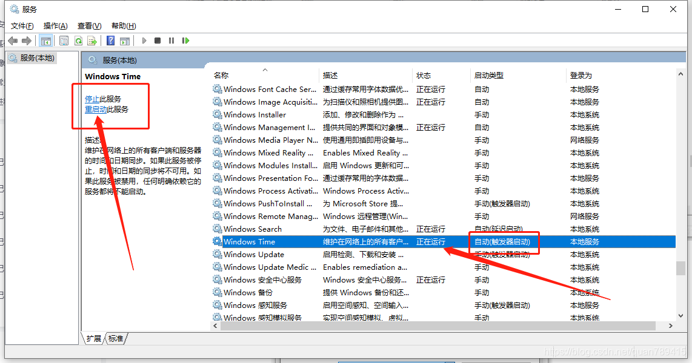Viewport: 692px width, 363px height.
Task: Click the vertical scrollbar up arrow
Action: pyautogui.click(x=680, y=74)
